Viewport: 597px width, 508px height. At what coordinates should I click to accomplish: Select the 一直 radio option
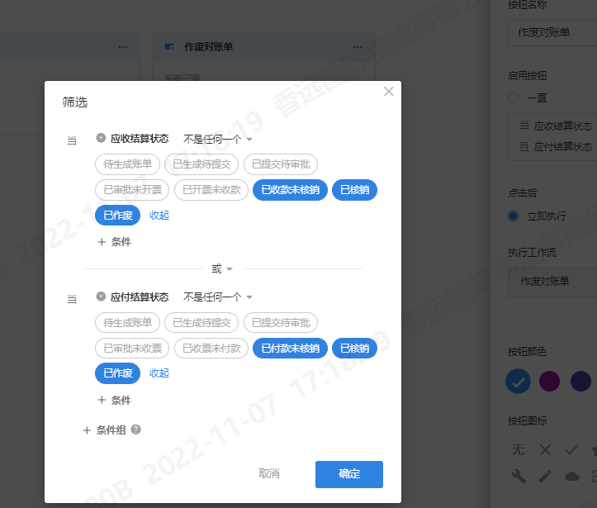click(514, 97)
